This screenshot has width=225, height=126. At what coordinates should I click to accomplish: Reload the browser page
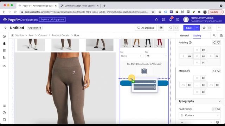15,12
